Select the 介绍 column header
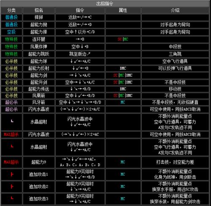Viewport: 211px width, 206px height. coord(175,10)
